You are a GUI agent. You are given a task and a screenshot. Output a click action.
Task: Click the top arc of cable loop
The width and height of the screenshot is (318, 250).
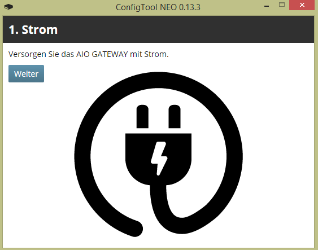pyautogui.click(x=158, y=80)
